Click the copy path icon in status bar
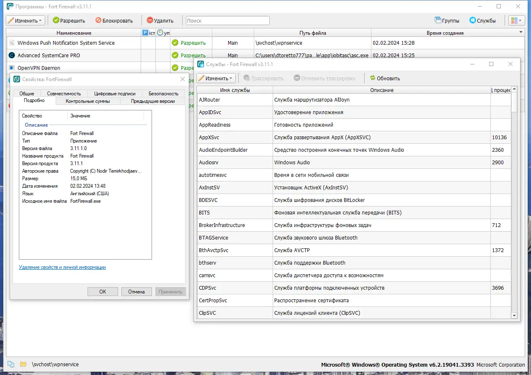Image resolution: width=531 pixels, height=375 pixels. point(10,364)
